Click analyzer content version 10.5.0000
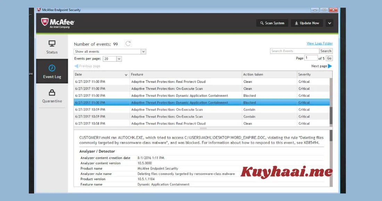This screenshot has width=382, height=201. pos(144,163)
